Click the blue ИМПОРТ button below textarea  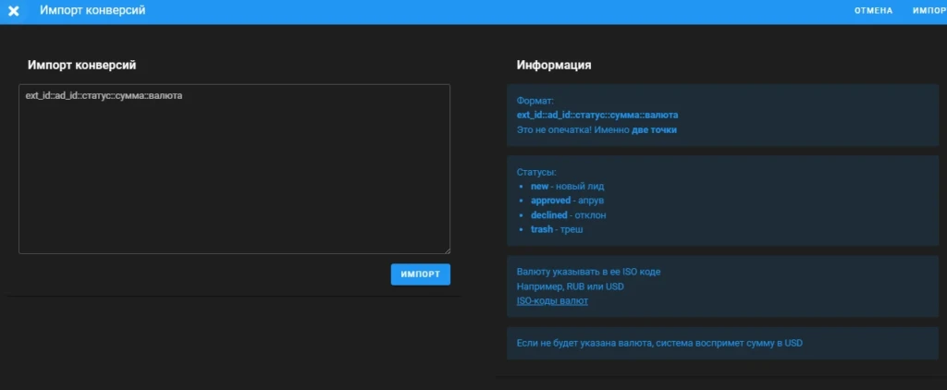(421, 274)
